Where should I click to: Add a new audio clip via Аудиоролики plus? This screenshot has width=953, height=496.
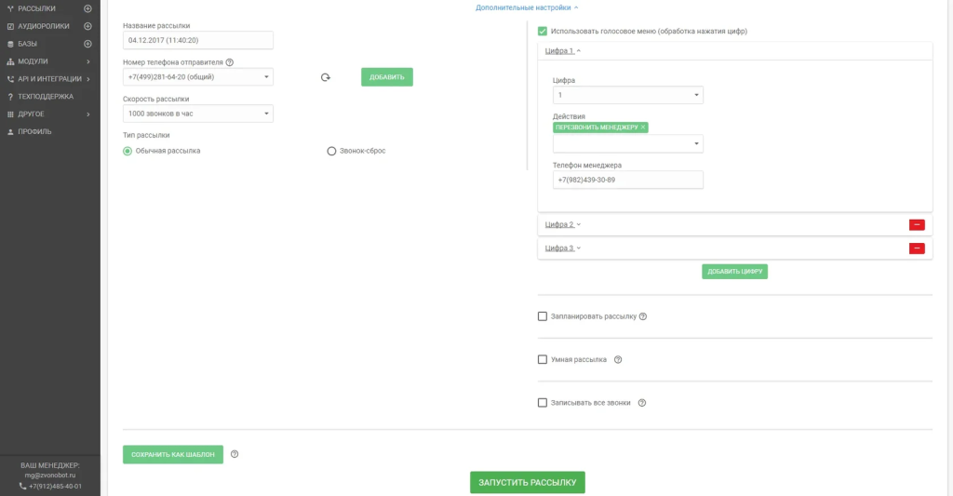click(87, 26)
